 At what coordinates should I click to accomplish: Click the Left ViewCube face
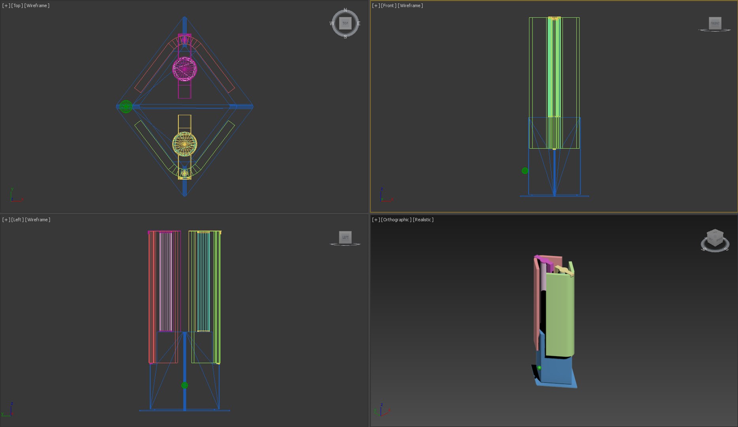coord(345,237)
